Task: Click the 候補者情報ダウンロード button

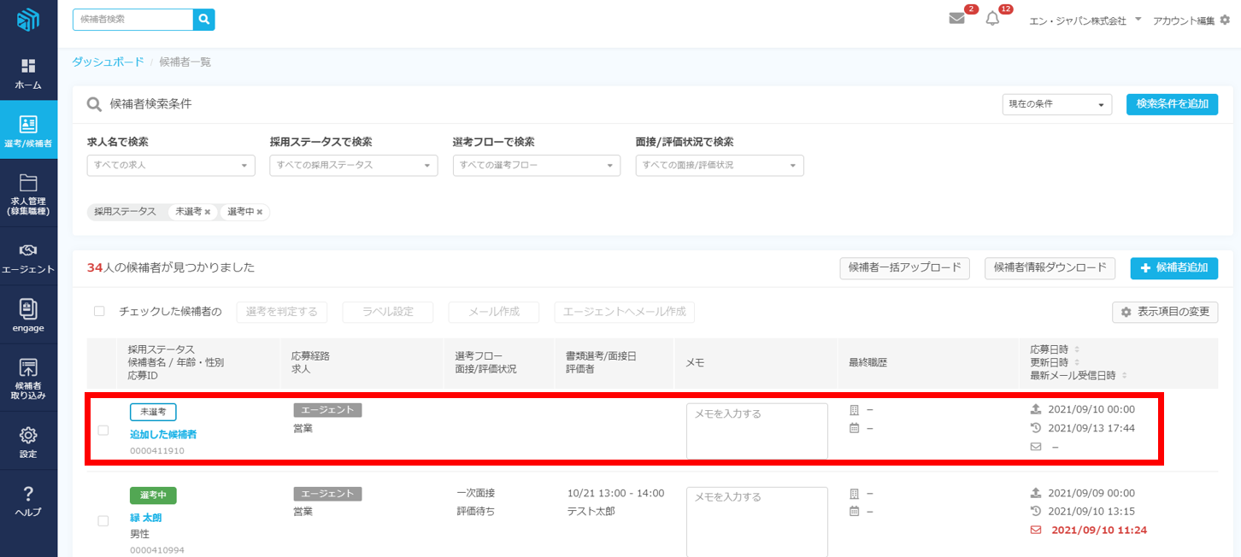Action: pos(1050,268)
